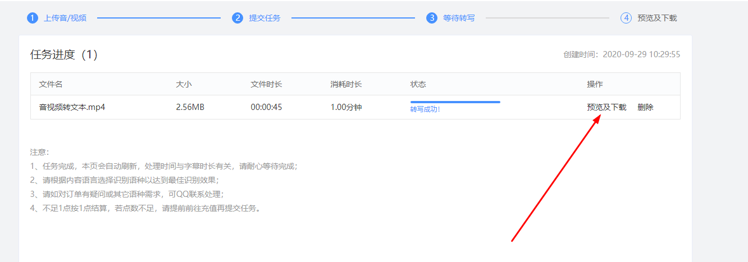Click the 00:00:45 duration cell

tap(266, 107)
